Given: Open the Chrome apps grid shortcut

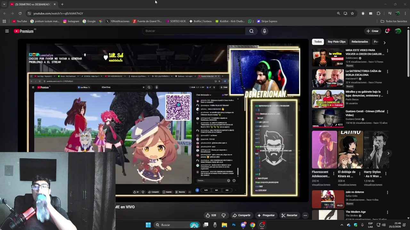Looking at the screenshot, I should [4, 21].
